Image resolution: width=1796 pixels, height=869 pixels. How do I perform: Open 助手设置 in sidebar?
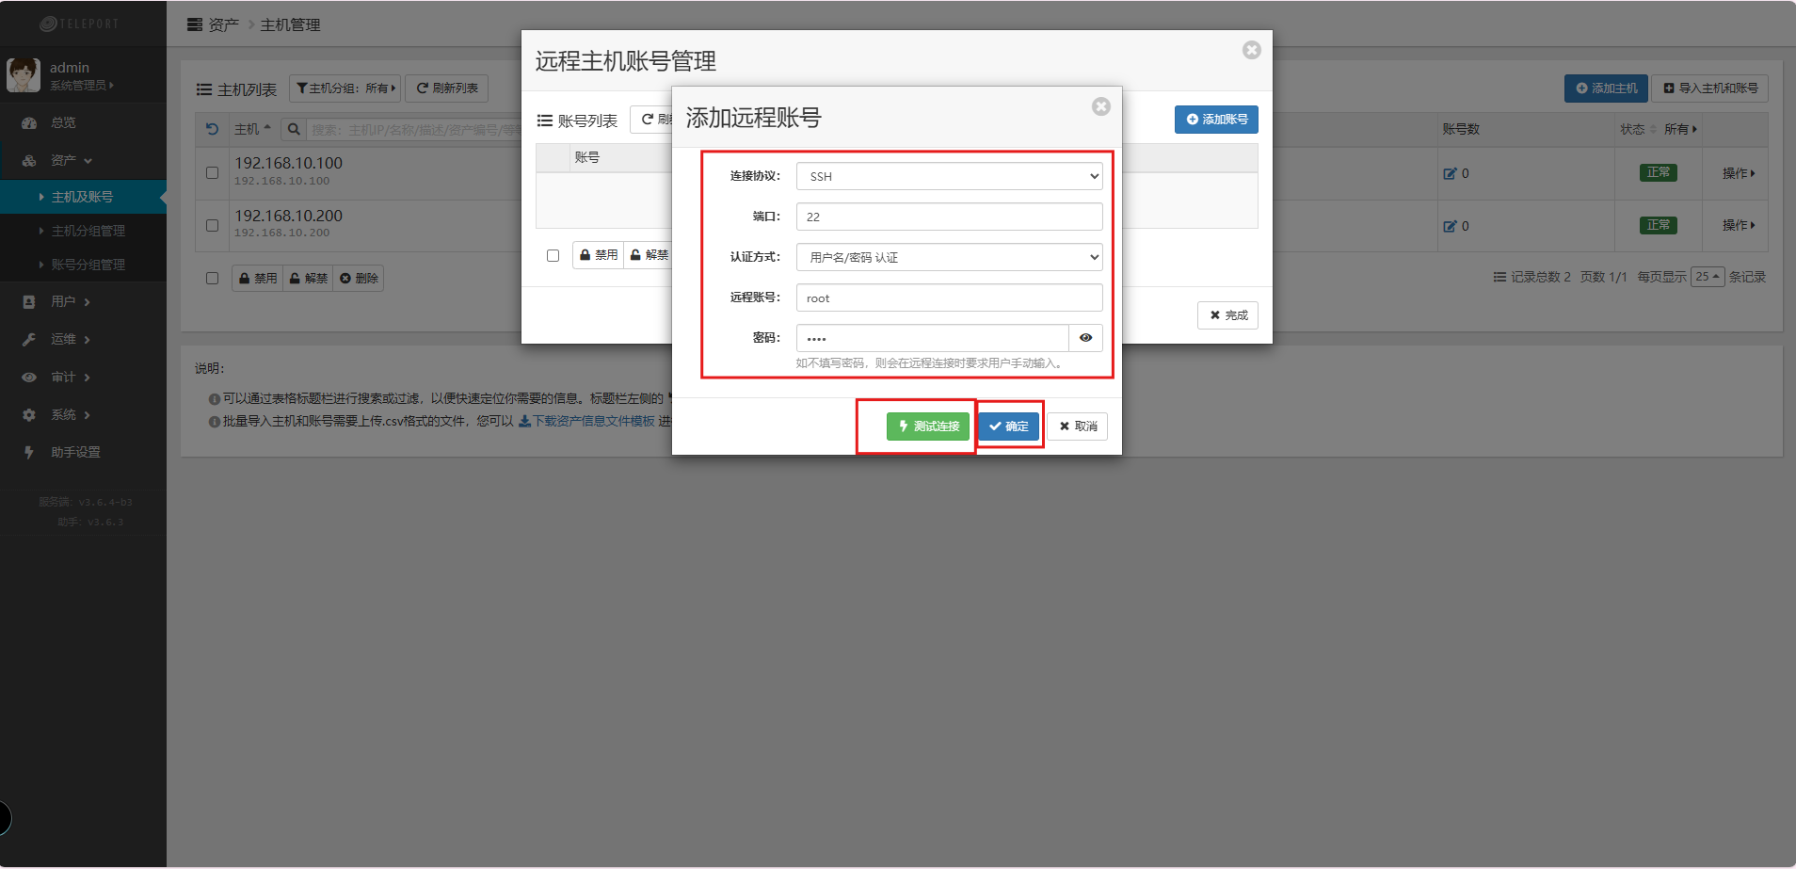(x=75, y=452)
